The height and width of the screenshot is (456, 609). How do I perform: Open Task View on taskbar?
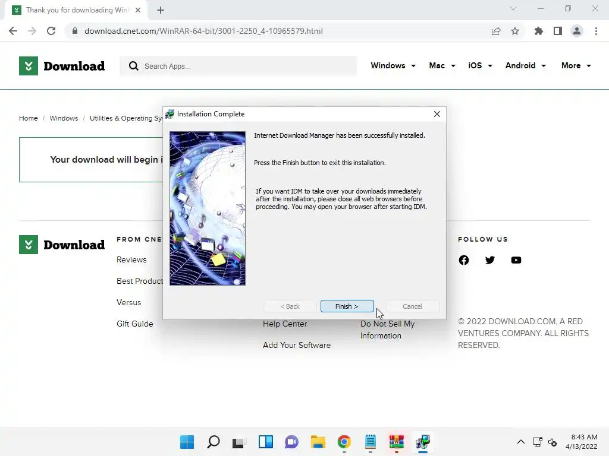[x=239, y=442]
